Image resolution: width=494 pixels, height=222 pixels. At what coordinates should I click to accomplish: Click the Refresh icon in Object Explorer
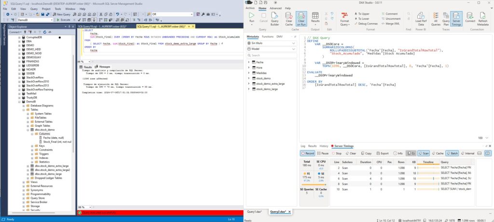click(45, 32)
